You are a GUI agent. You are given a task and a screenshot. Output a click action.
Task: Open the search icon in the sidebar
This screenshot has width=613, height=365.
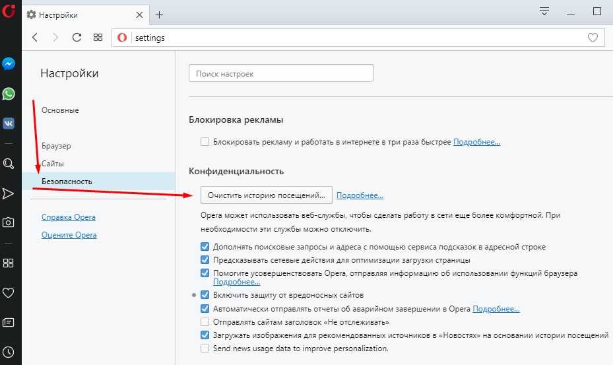point(8,164)
